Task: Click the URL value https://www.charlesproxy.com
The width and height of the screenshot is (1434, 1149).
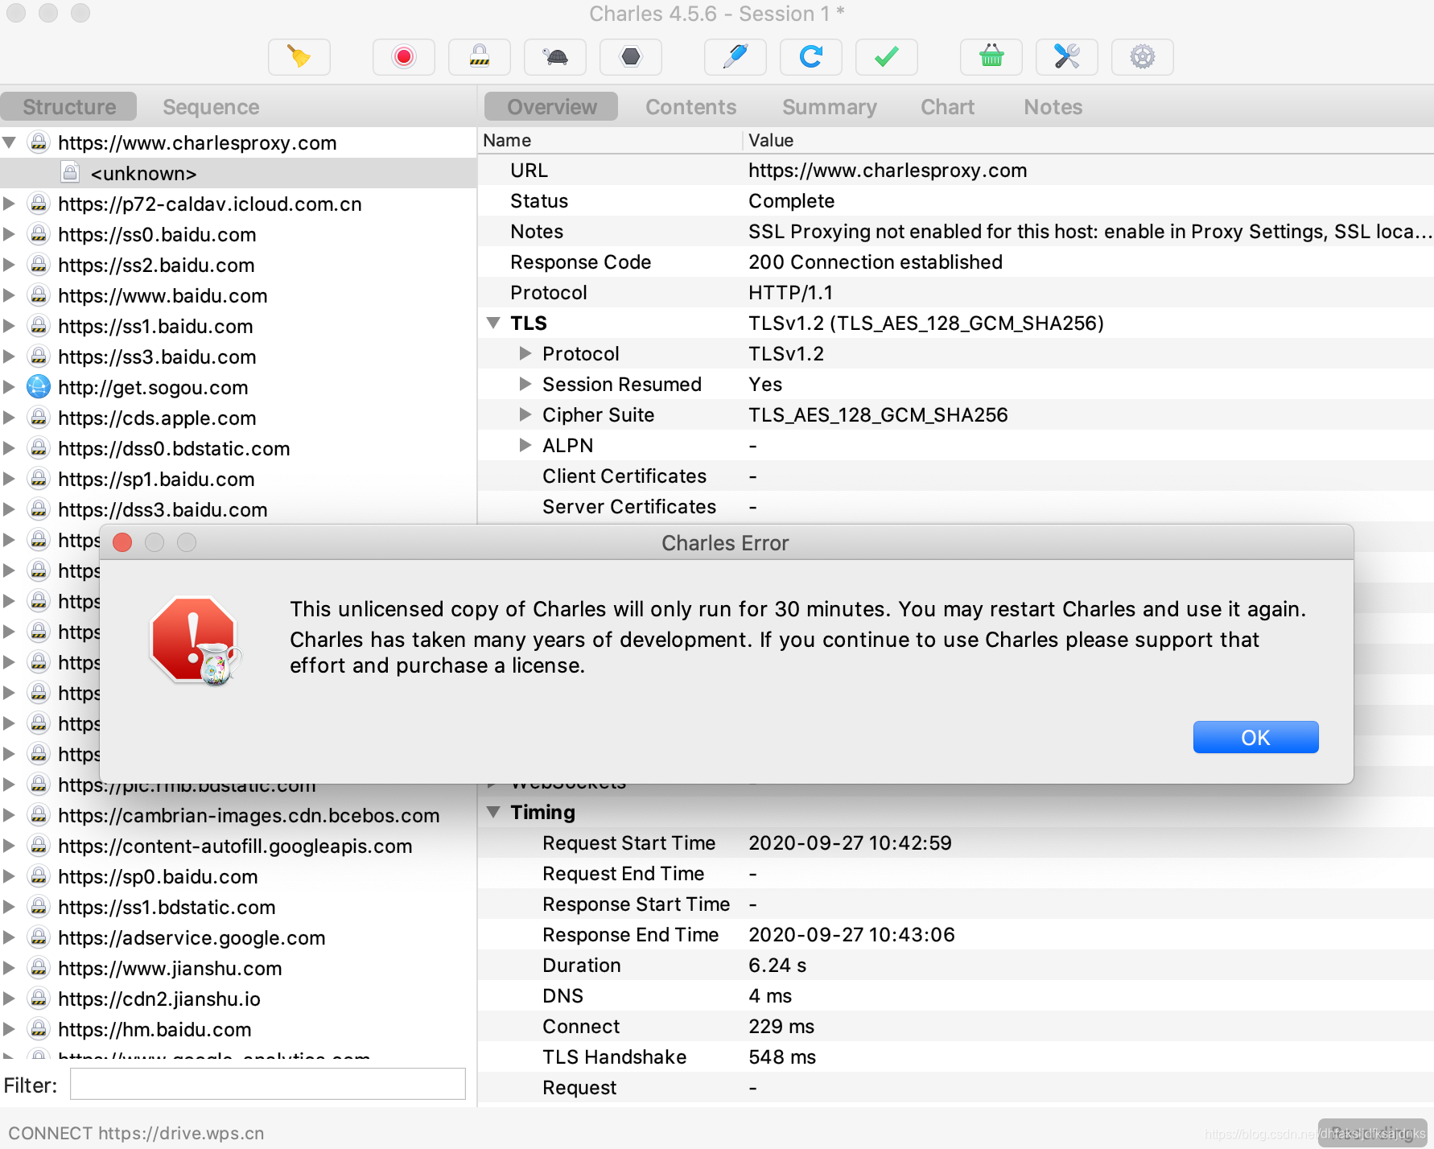Action: [x=888, y=171]
